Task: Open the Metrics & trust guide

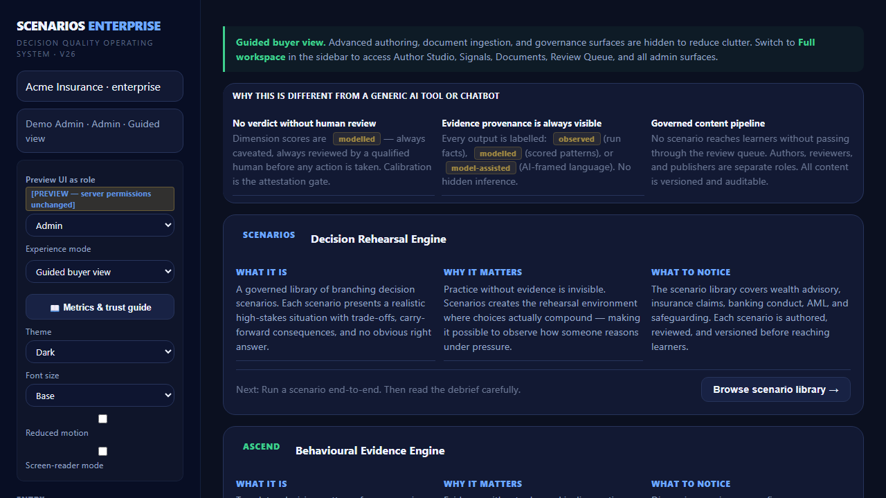Action: coord(100,307)
